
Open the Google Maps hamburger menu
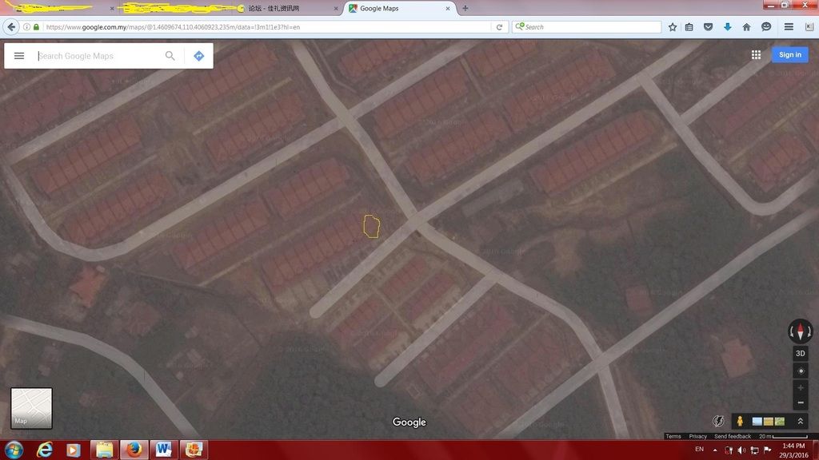19,56
